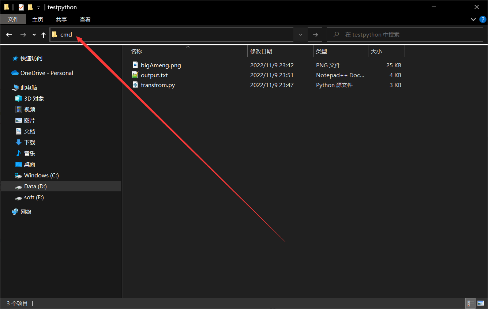
Task: Click the properties icon in quick access toolbar
Action: click(21, 7)
